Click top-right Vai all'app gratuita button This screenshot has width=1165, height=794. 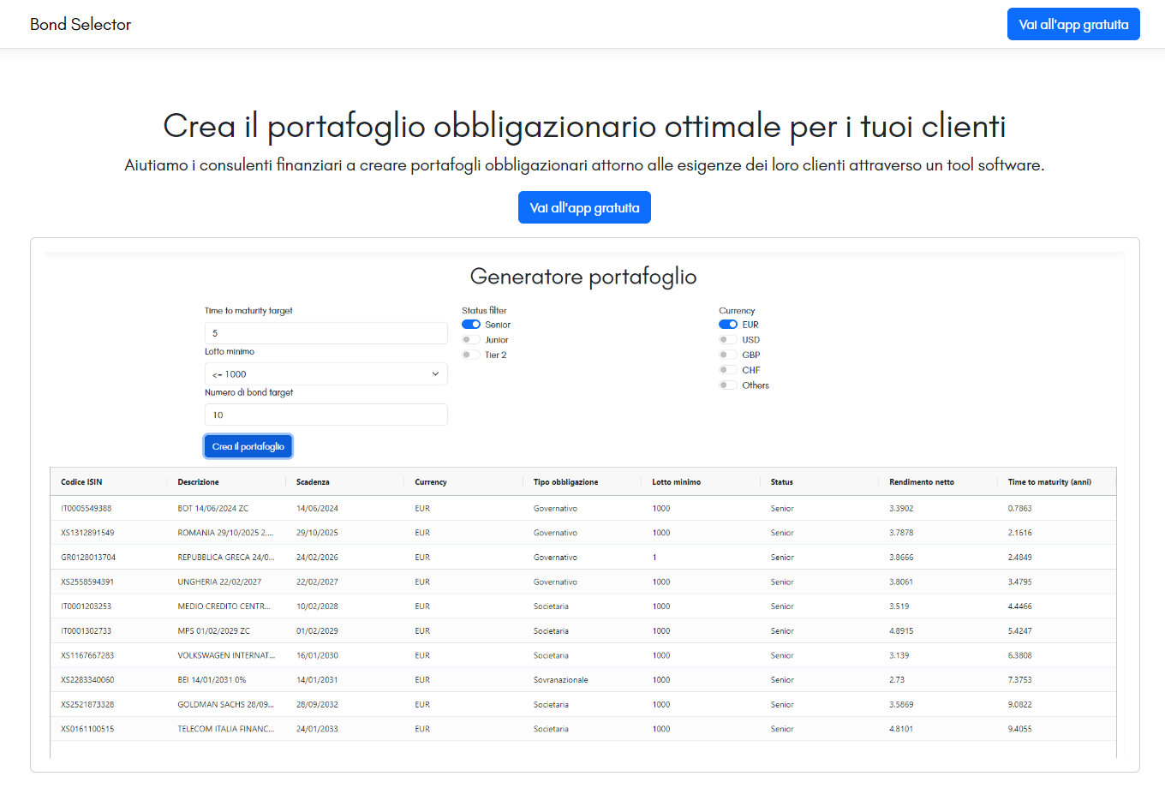pos(1073,24)
